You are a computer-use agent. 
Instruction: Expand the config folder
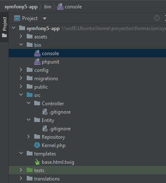tap(21, 70)
